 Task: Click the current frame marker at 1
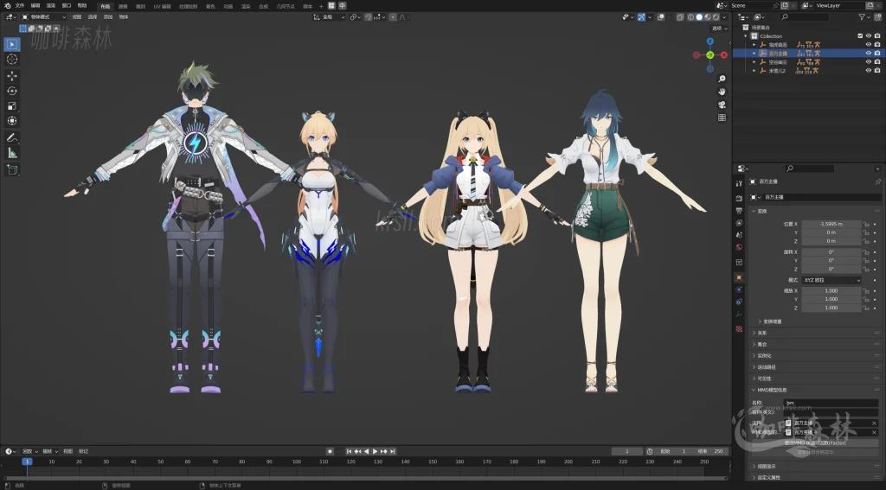[x=27, y=461]
